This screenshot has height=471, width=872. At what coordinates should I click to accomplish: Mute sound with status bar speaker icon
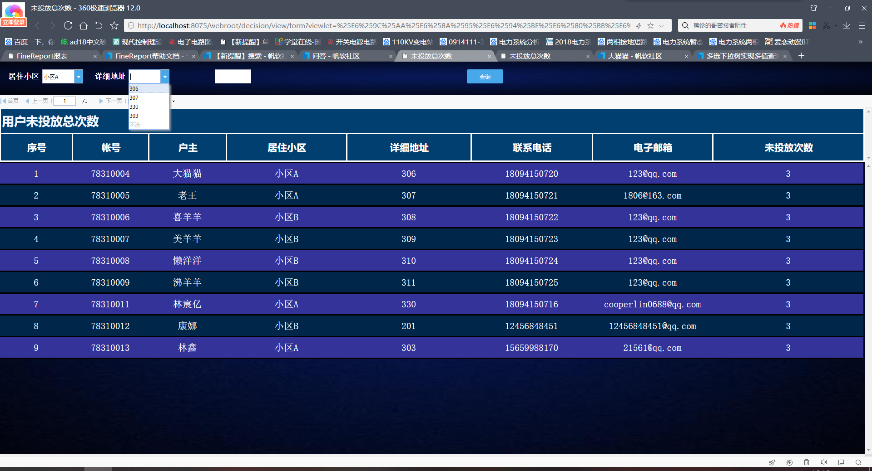pos(824,462)
